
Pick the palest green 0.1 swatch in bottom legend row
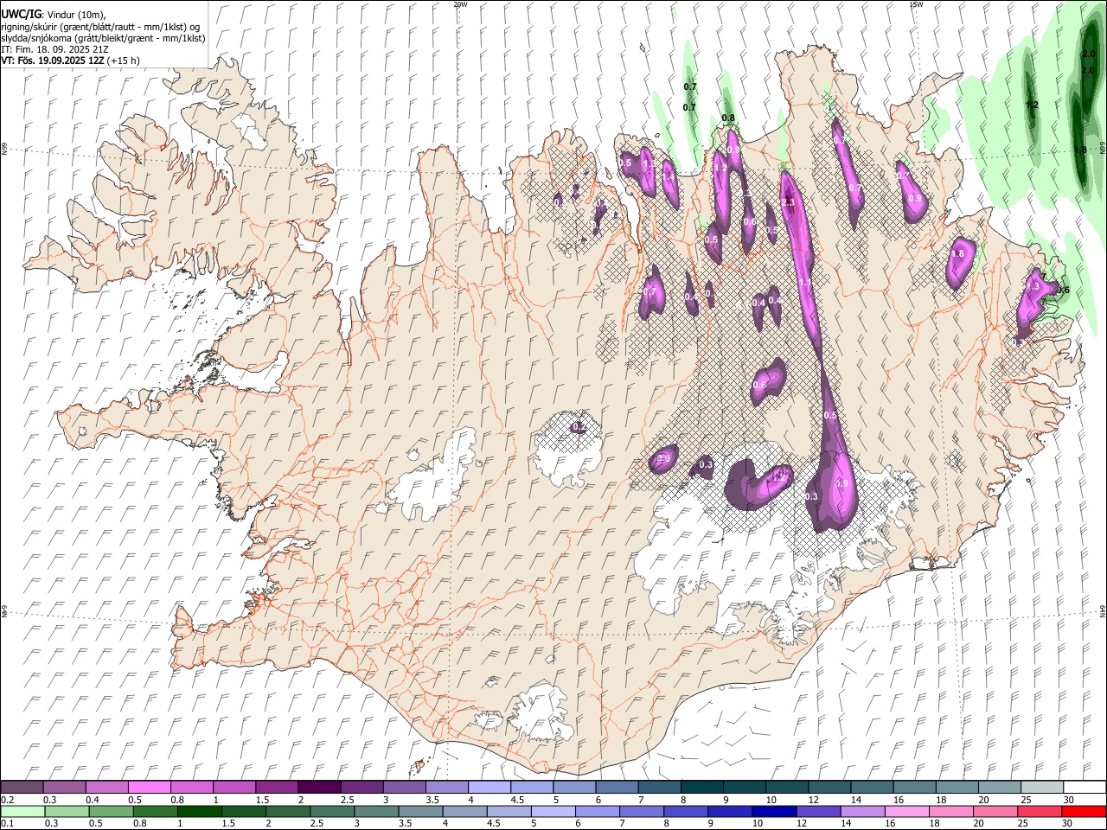(x=22, y=811)
